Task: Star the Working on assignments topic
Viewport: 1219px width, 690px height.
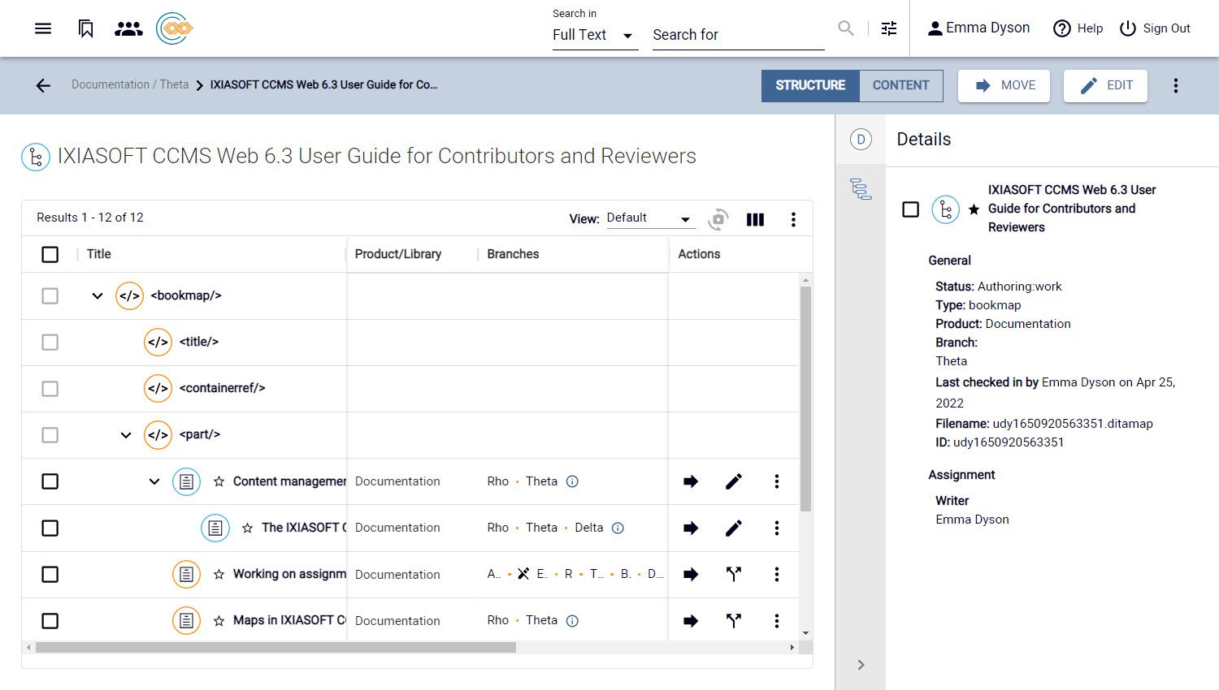Action: (219, 575)
